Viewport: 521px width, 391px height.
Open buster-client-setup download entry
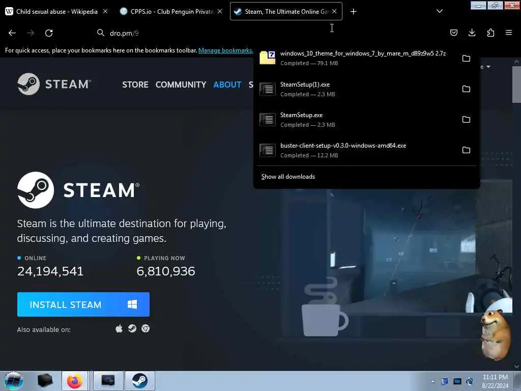357,150
